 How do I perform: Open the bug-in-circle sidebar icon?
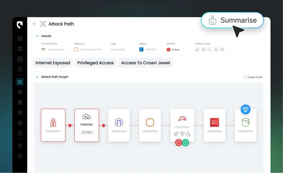tap(20, 92)
